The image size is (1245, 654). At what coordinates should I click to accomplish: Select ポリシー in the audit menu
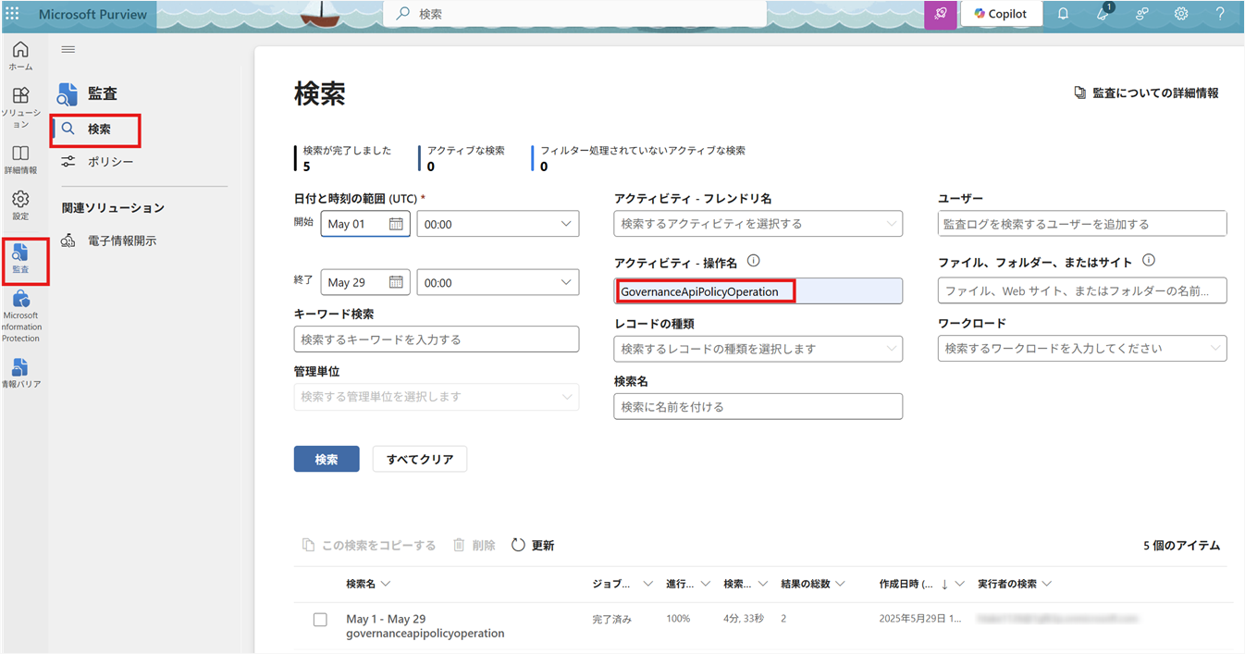tap(110, 162)
